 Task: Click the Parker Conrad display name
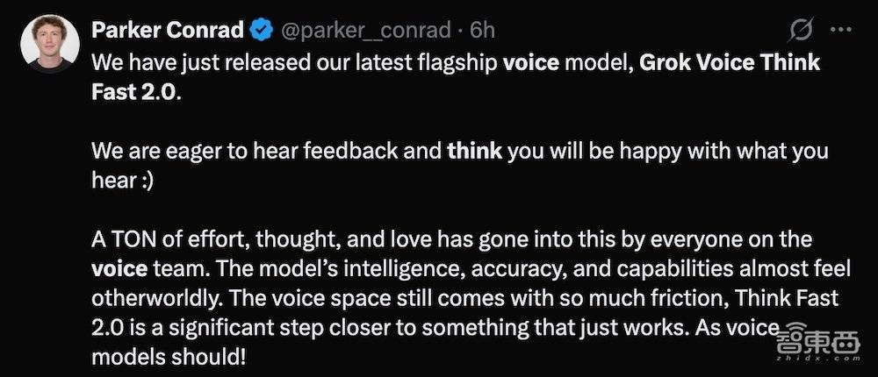(x=168, y=30)
